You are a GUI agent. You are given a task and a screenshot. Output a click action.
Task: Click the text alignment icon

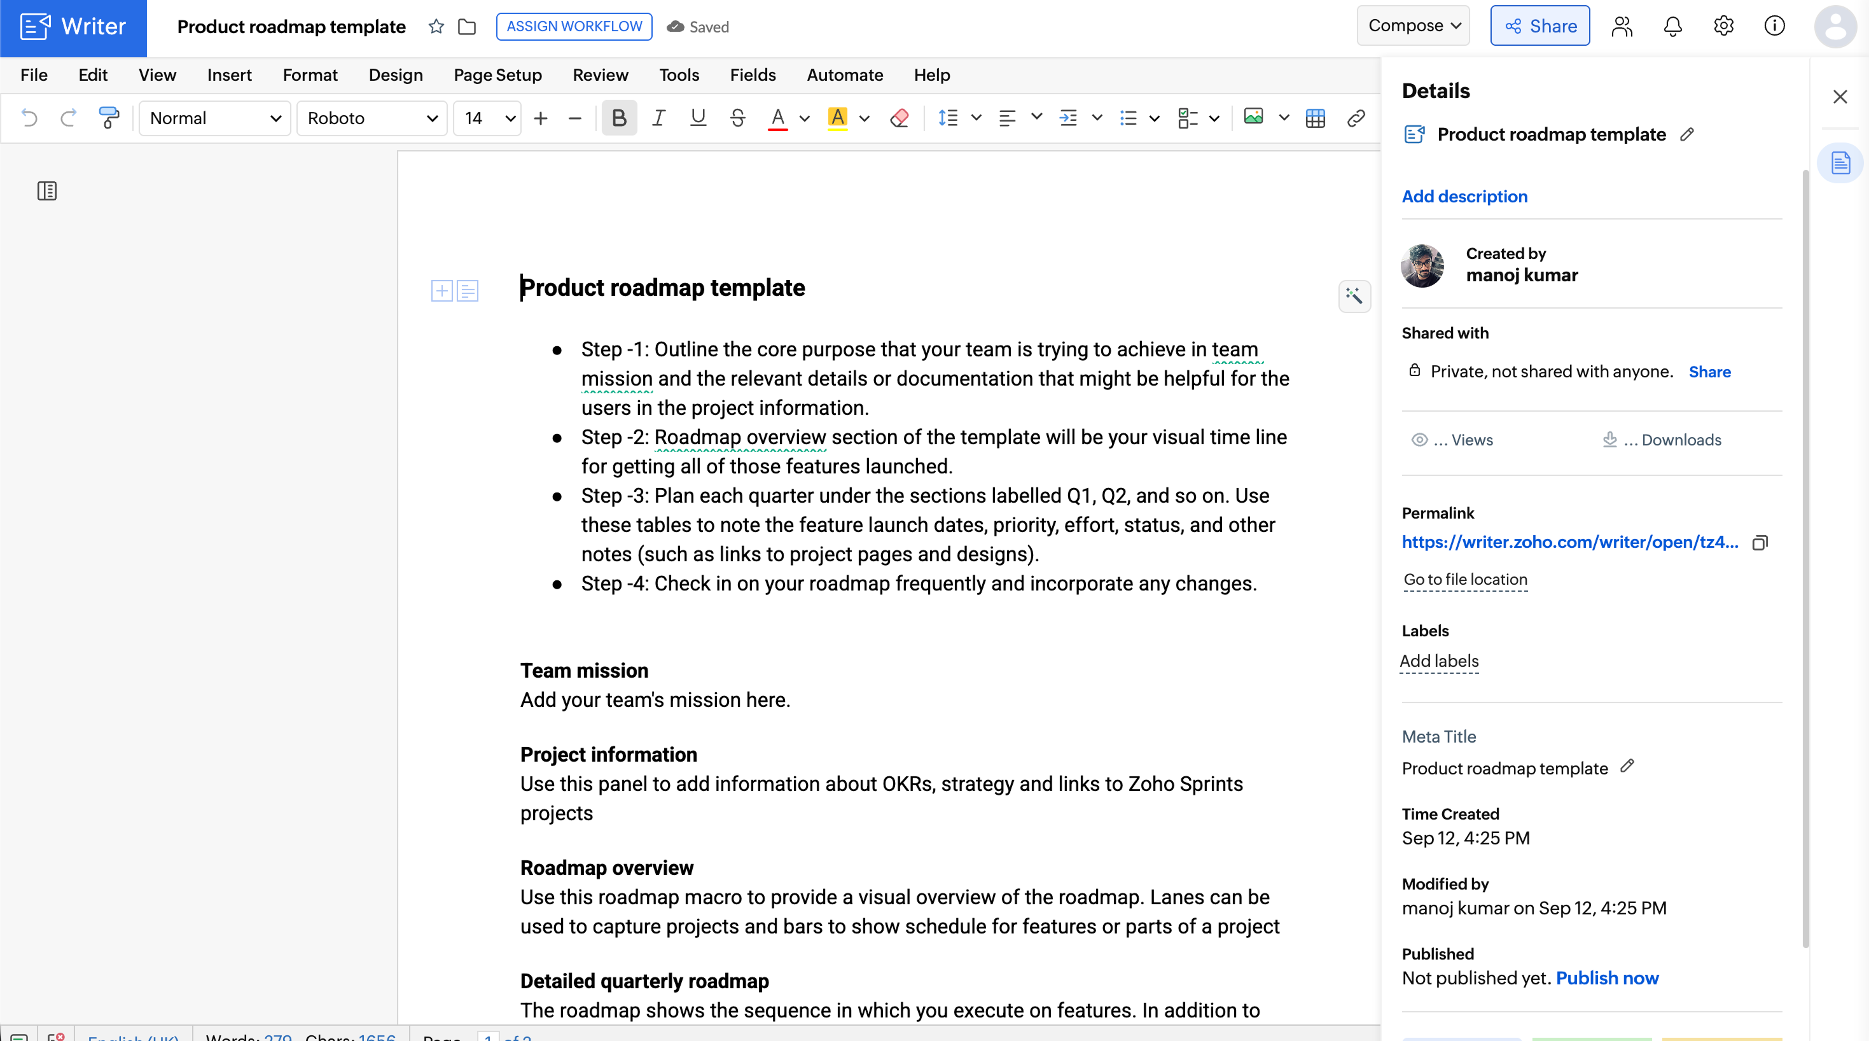pos(1007,118)
